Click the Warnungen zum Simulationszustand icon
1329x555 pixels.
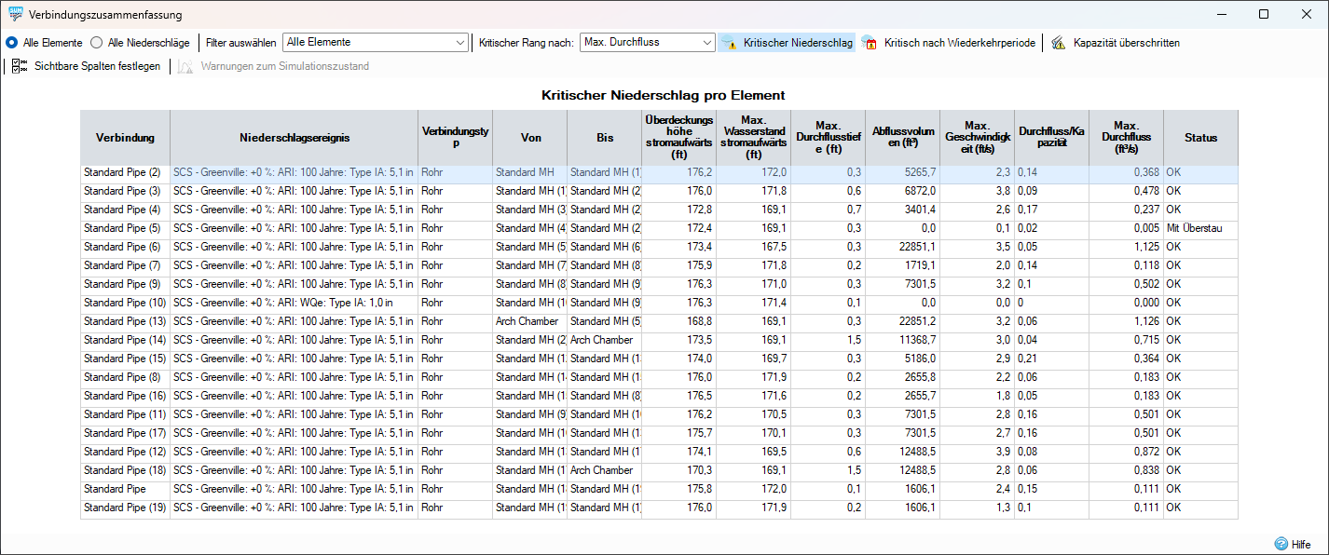(185, 66)
